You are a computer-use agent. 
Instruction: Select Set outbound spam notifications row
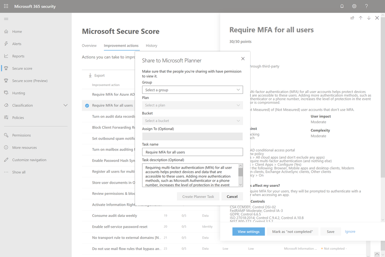tap(108, 139)
